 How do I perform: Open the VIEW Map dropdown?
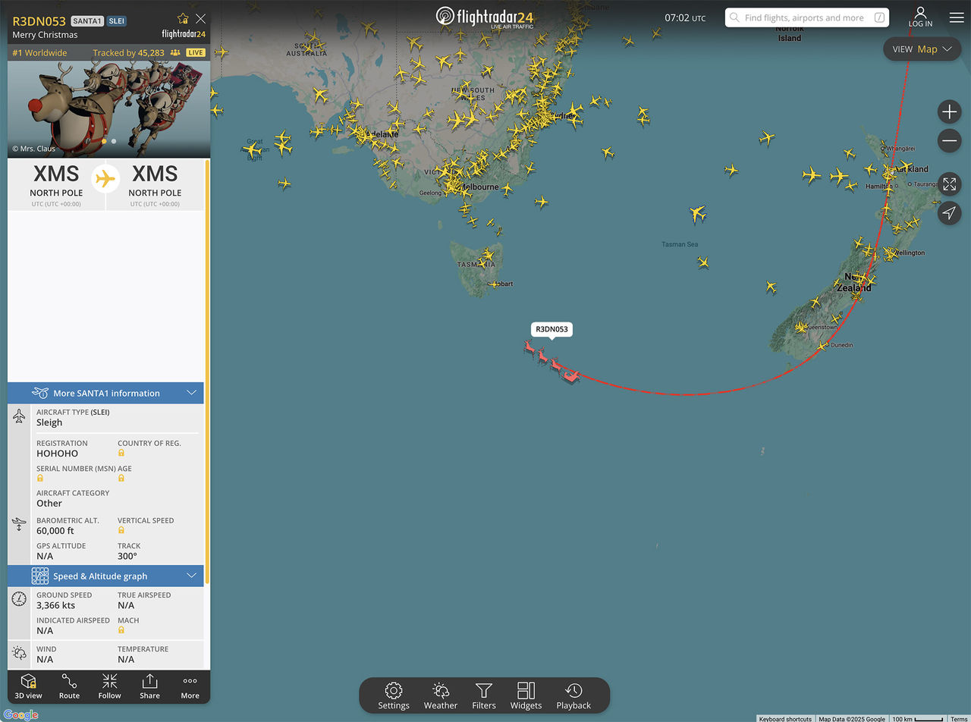[922, 49]
